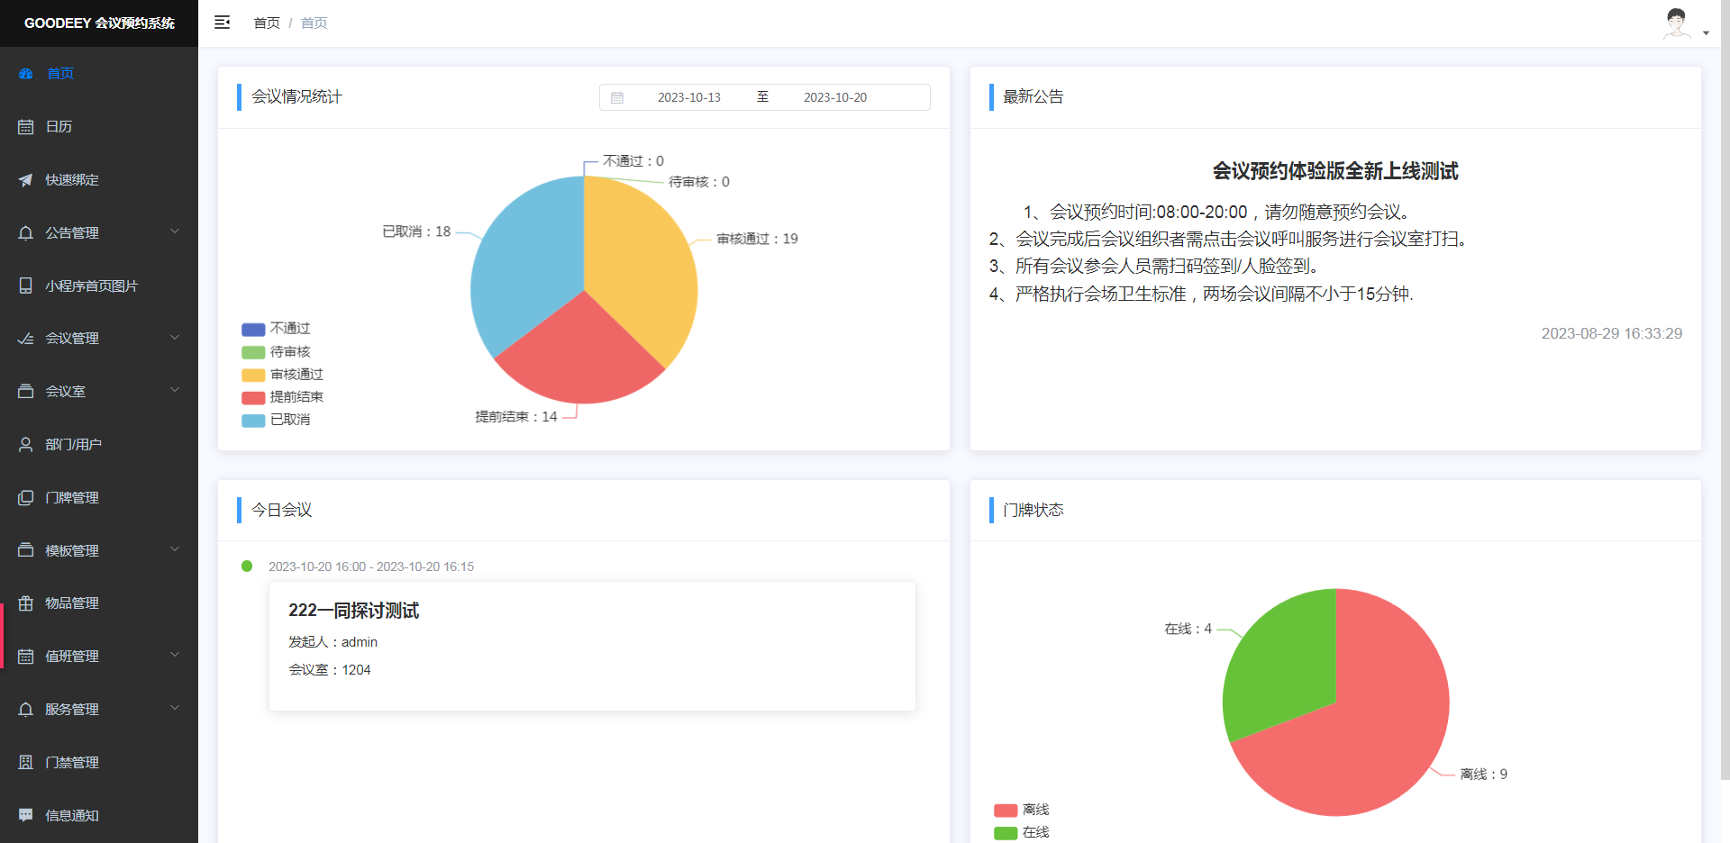Click the phone icon for 小程序首页图片

pos(26,286)
